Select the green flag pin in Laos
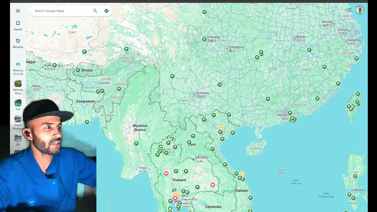The image size is (377, 212). tap(189, 142)
